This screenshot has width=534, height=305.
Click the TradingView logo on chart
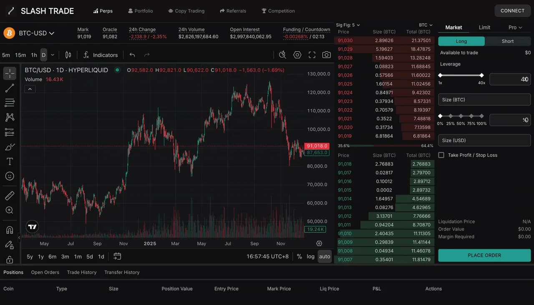(33, 227)
